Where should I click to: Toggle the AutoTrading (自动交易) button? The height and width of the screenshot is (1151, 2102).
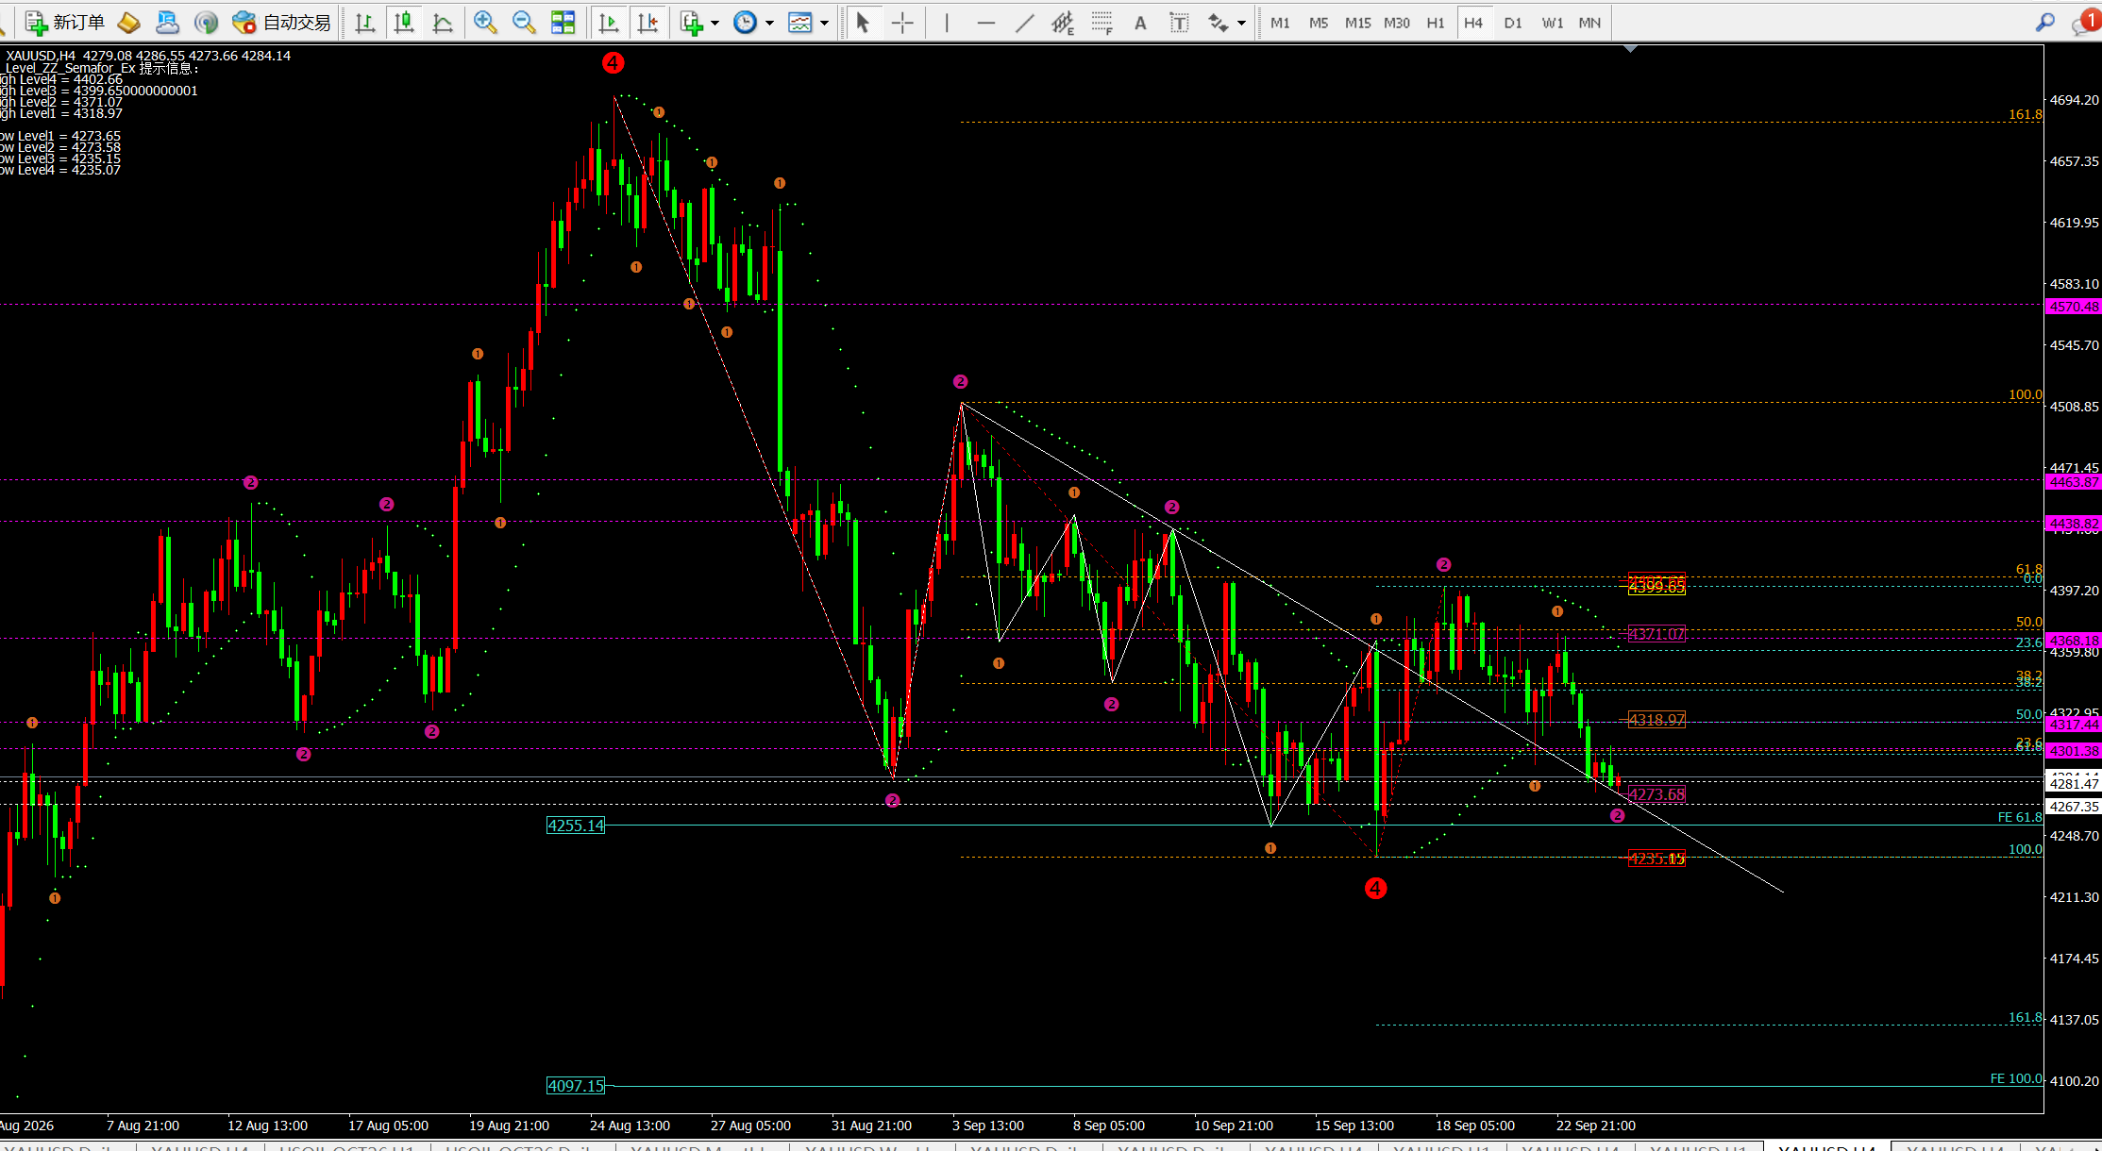tap(281, 22)
